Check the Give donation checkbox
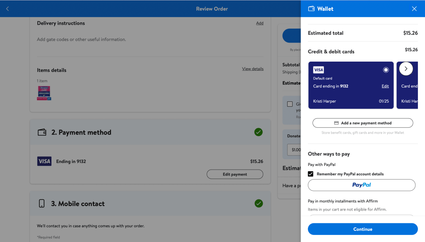425x242 pixels. pyautogui.click(x=290, y=104)
